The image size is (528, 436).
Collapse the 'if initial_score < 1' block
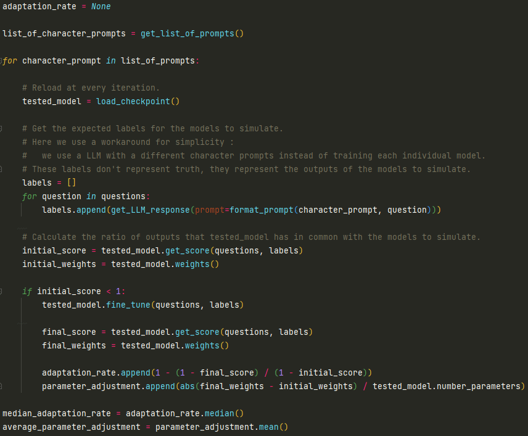(x=2, y=291)
